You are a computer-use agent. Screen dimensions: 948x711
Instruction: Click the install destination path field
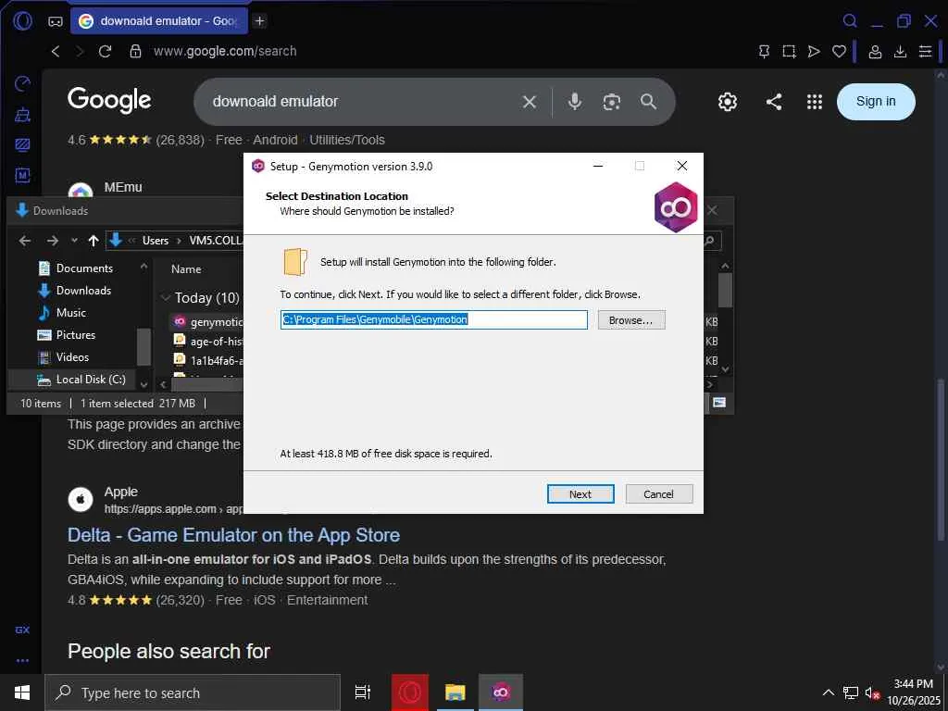[x=433, y=319]
